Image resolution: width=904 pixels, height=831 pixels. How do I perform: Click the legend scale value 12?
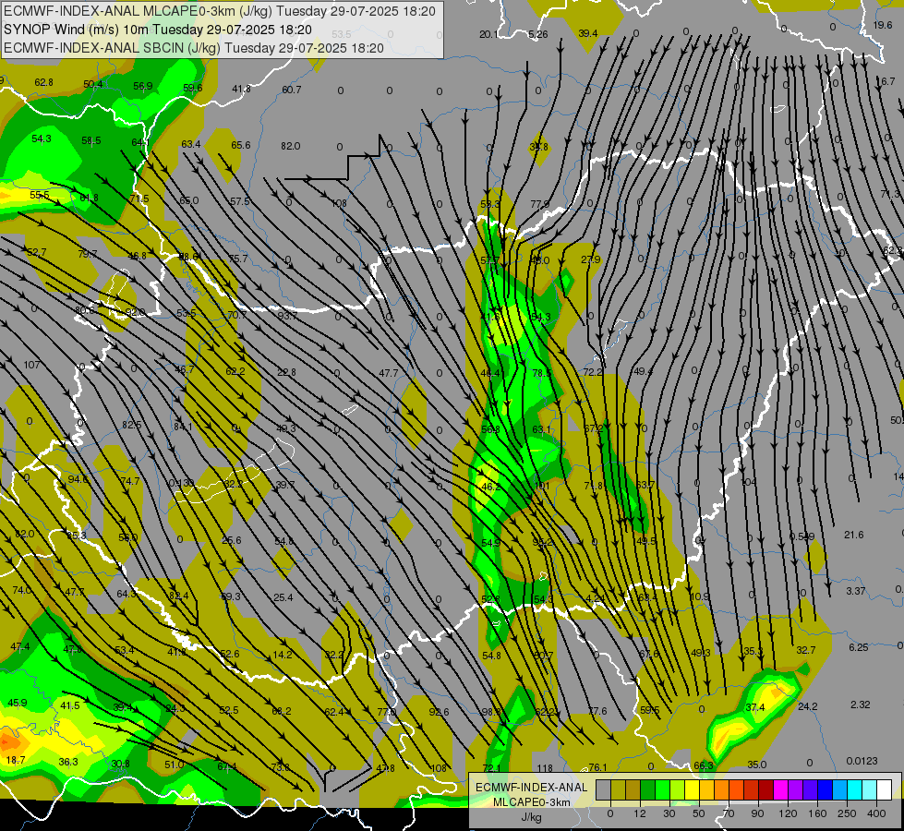tap(640, 813)
